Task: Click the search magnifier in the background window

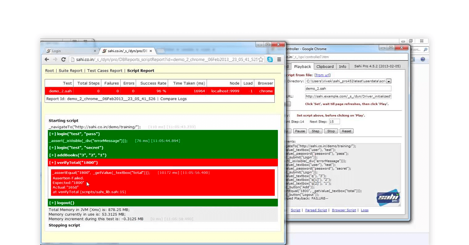Action: pyautogui.click(x=425, y=50)
